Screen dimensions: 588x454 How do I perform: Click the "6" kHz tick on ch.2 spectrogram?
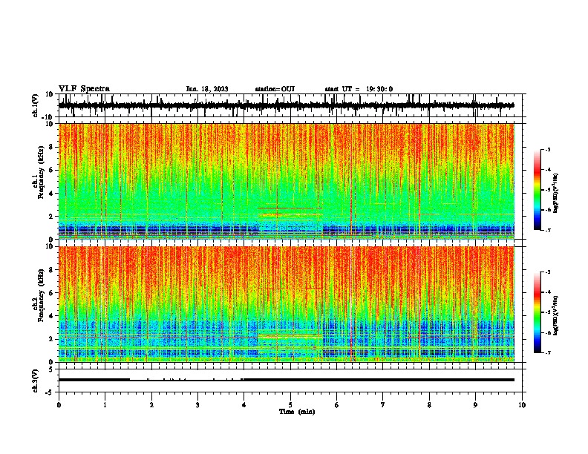(52, 293)
